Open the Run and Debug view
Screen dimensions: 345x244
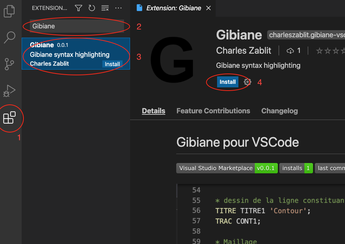(9, 91)
